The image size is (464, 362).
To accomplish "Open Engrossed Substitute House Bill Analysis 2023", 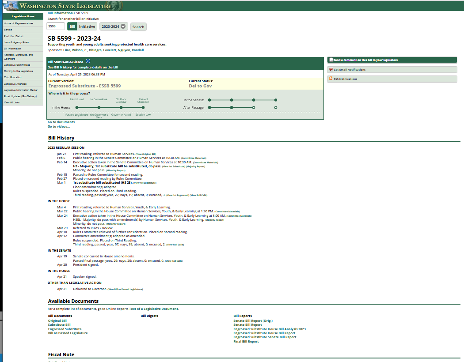I will point(270,329).
